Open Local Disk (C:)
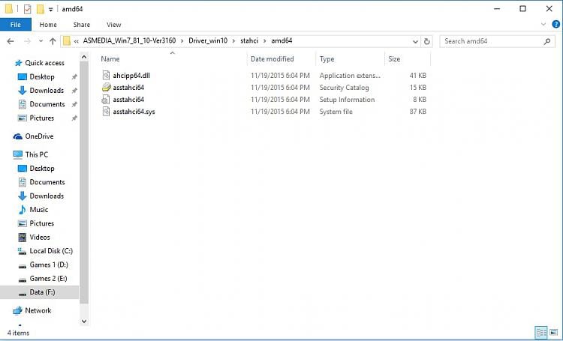This screenshot has height=341, width=563. [x=51, y=251]
